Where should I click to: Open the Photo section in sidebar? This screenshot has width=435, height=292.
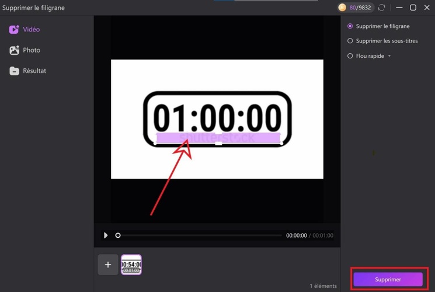[x=25, y=50]
